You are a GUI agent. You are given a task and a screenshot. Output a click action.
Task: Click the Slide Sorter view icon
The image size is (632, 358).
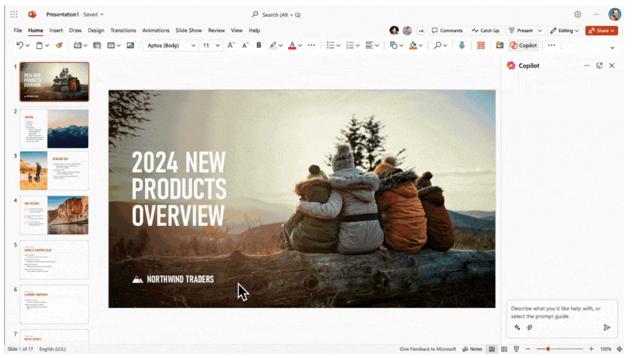point(504,349)
